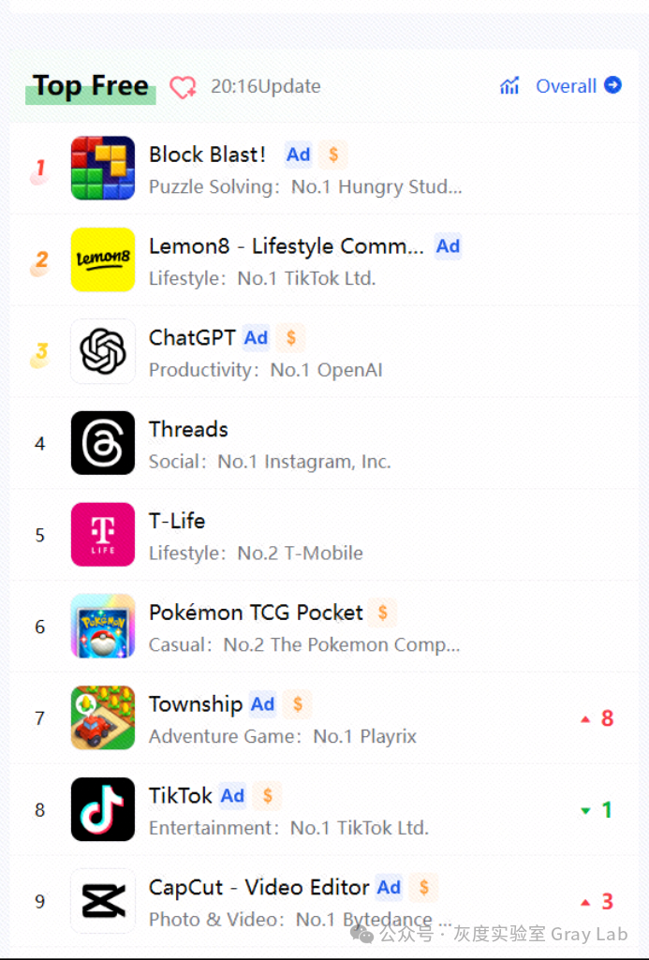Select the Top Free heading
This screenshot has height=960, width=649.
click(91, 86)
